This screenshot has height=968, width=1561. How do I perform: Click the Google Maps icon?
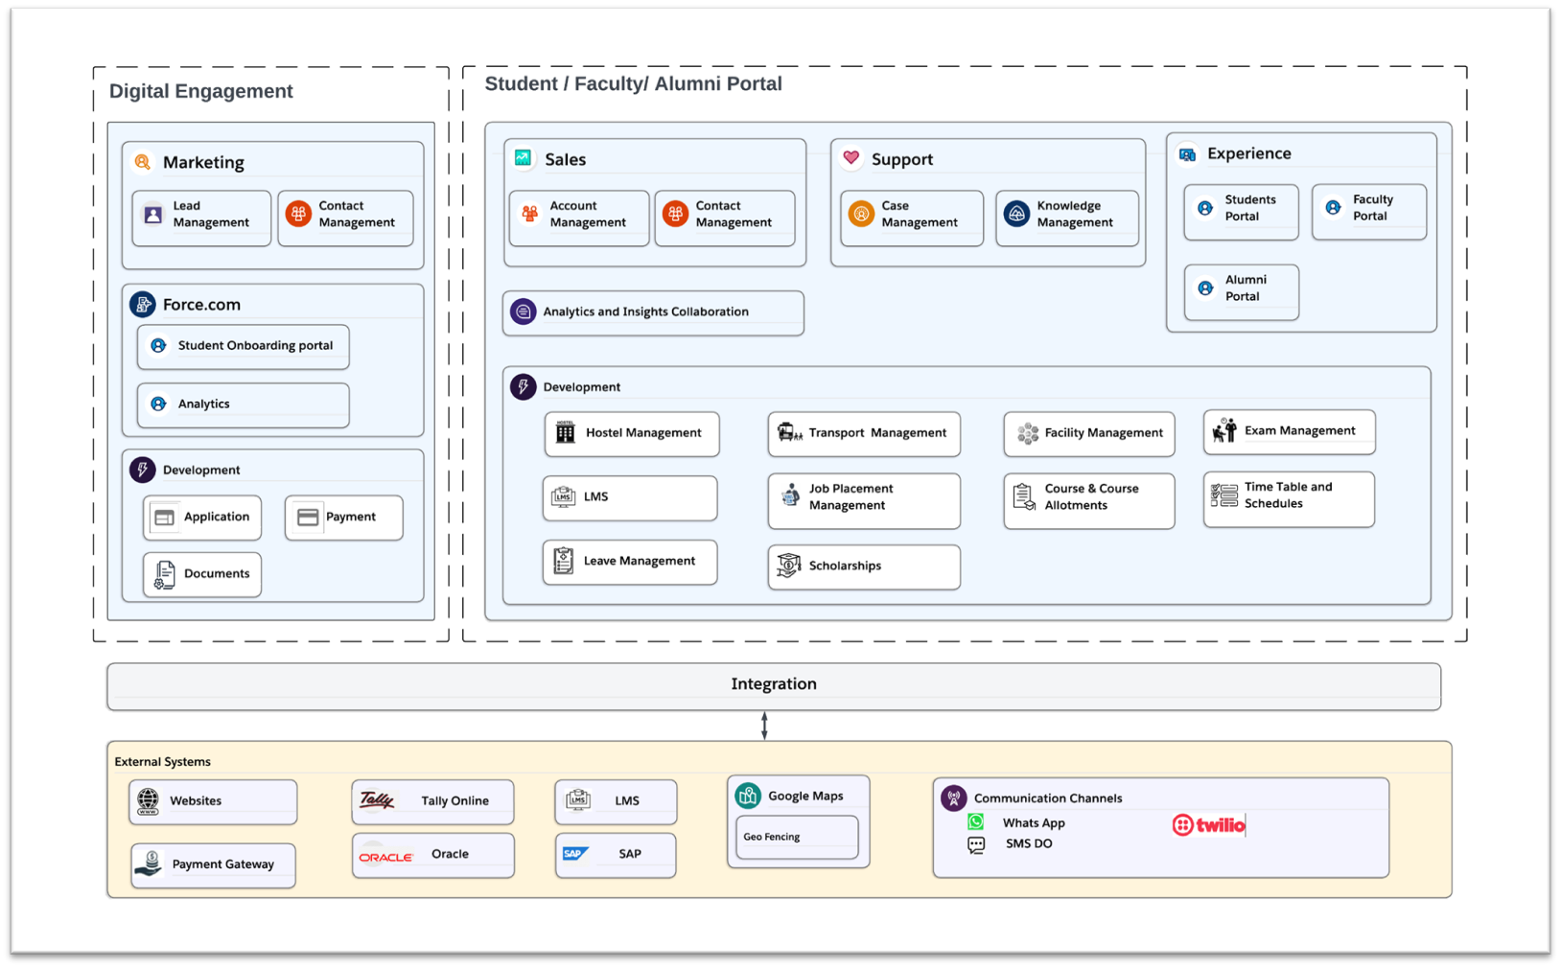click(748, 795)
